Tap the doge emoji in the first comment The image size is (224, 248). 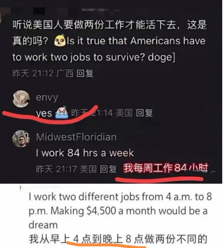click(x=60, y=41)
